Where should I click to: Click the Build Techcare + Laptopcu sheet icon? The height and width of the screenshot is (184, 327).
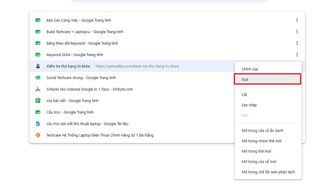coord(38,32)
